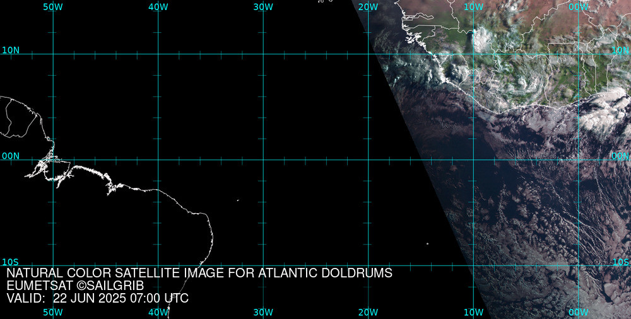Image resolution: width=631 pixels, height=319 pixels.
Task: Click the right 00N equator label
Action: coord(620,156)
